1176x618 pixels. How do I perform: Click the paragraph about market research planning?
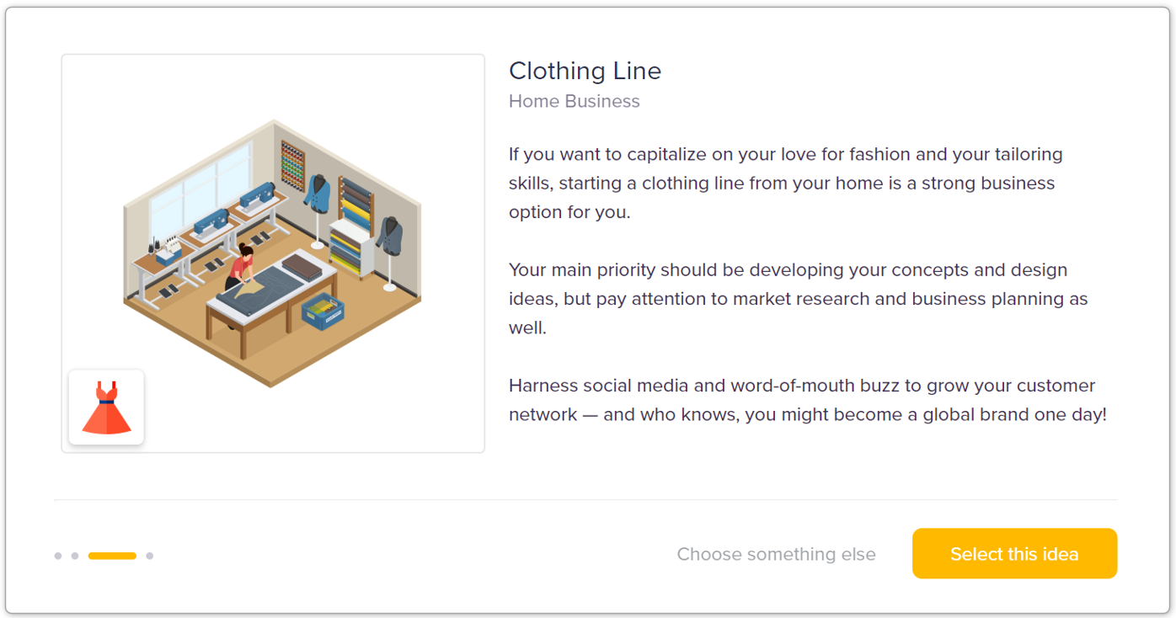click(798, 299)
